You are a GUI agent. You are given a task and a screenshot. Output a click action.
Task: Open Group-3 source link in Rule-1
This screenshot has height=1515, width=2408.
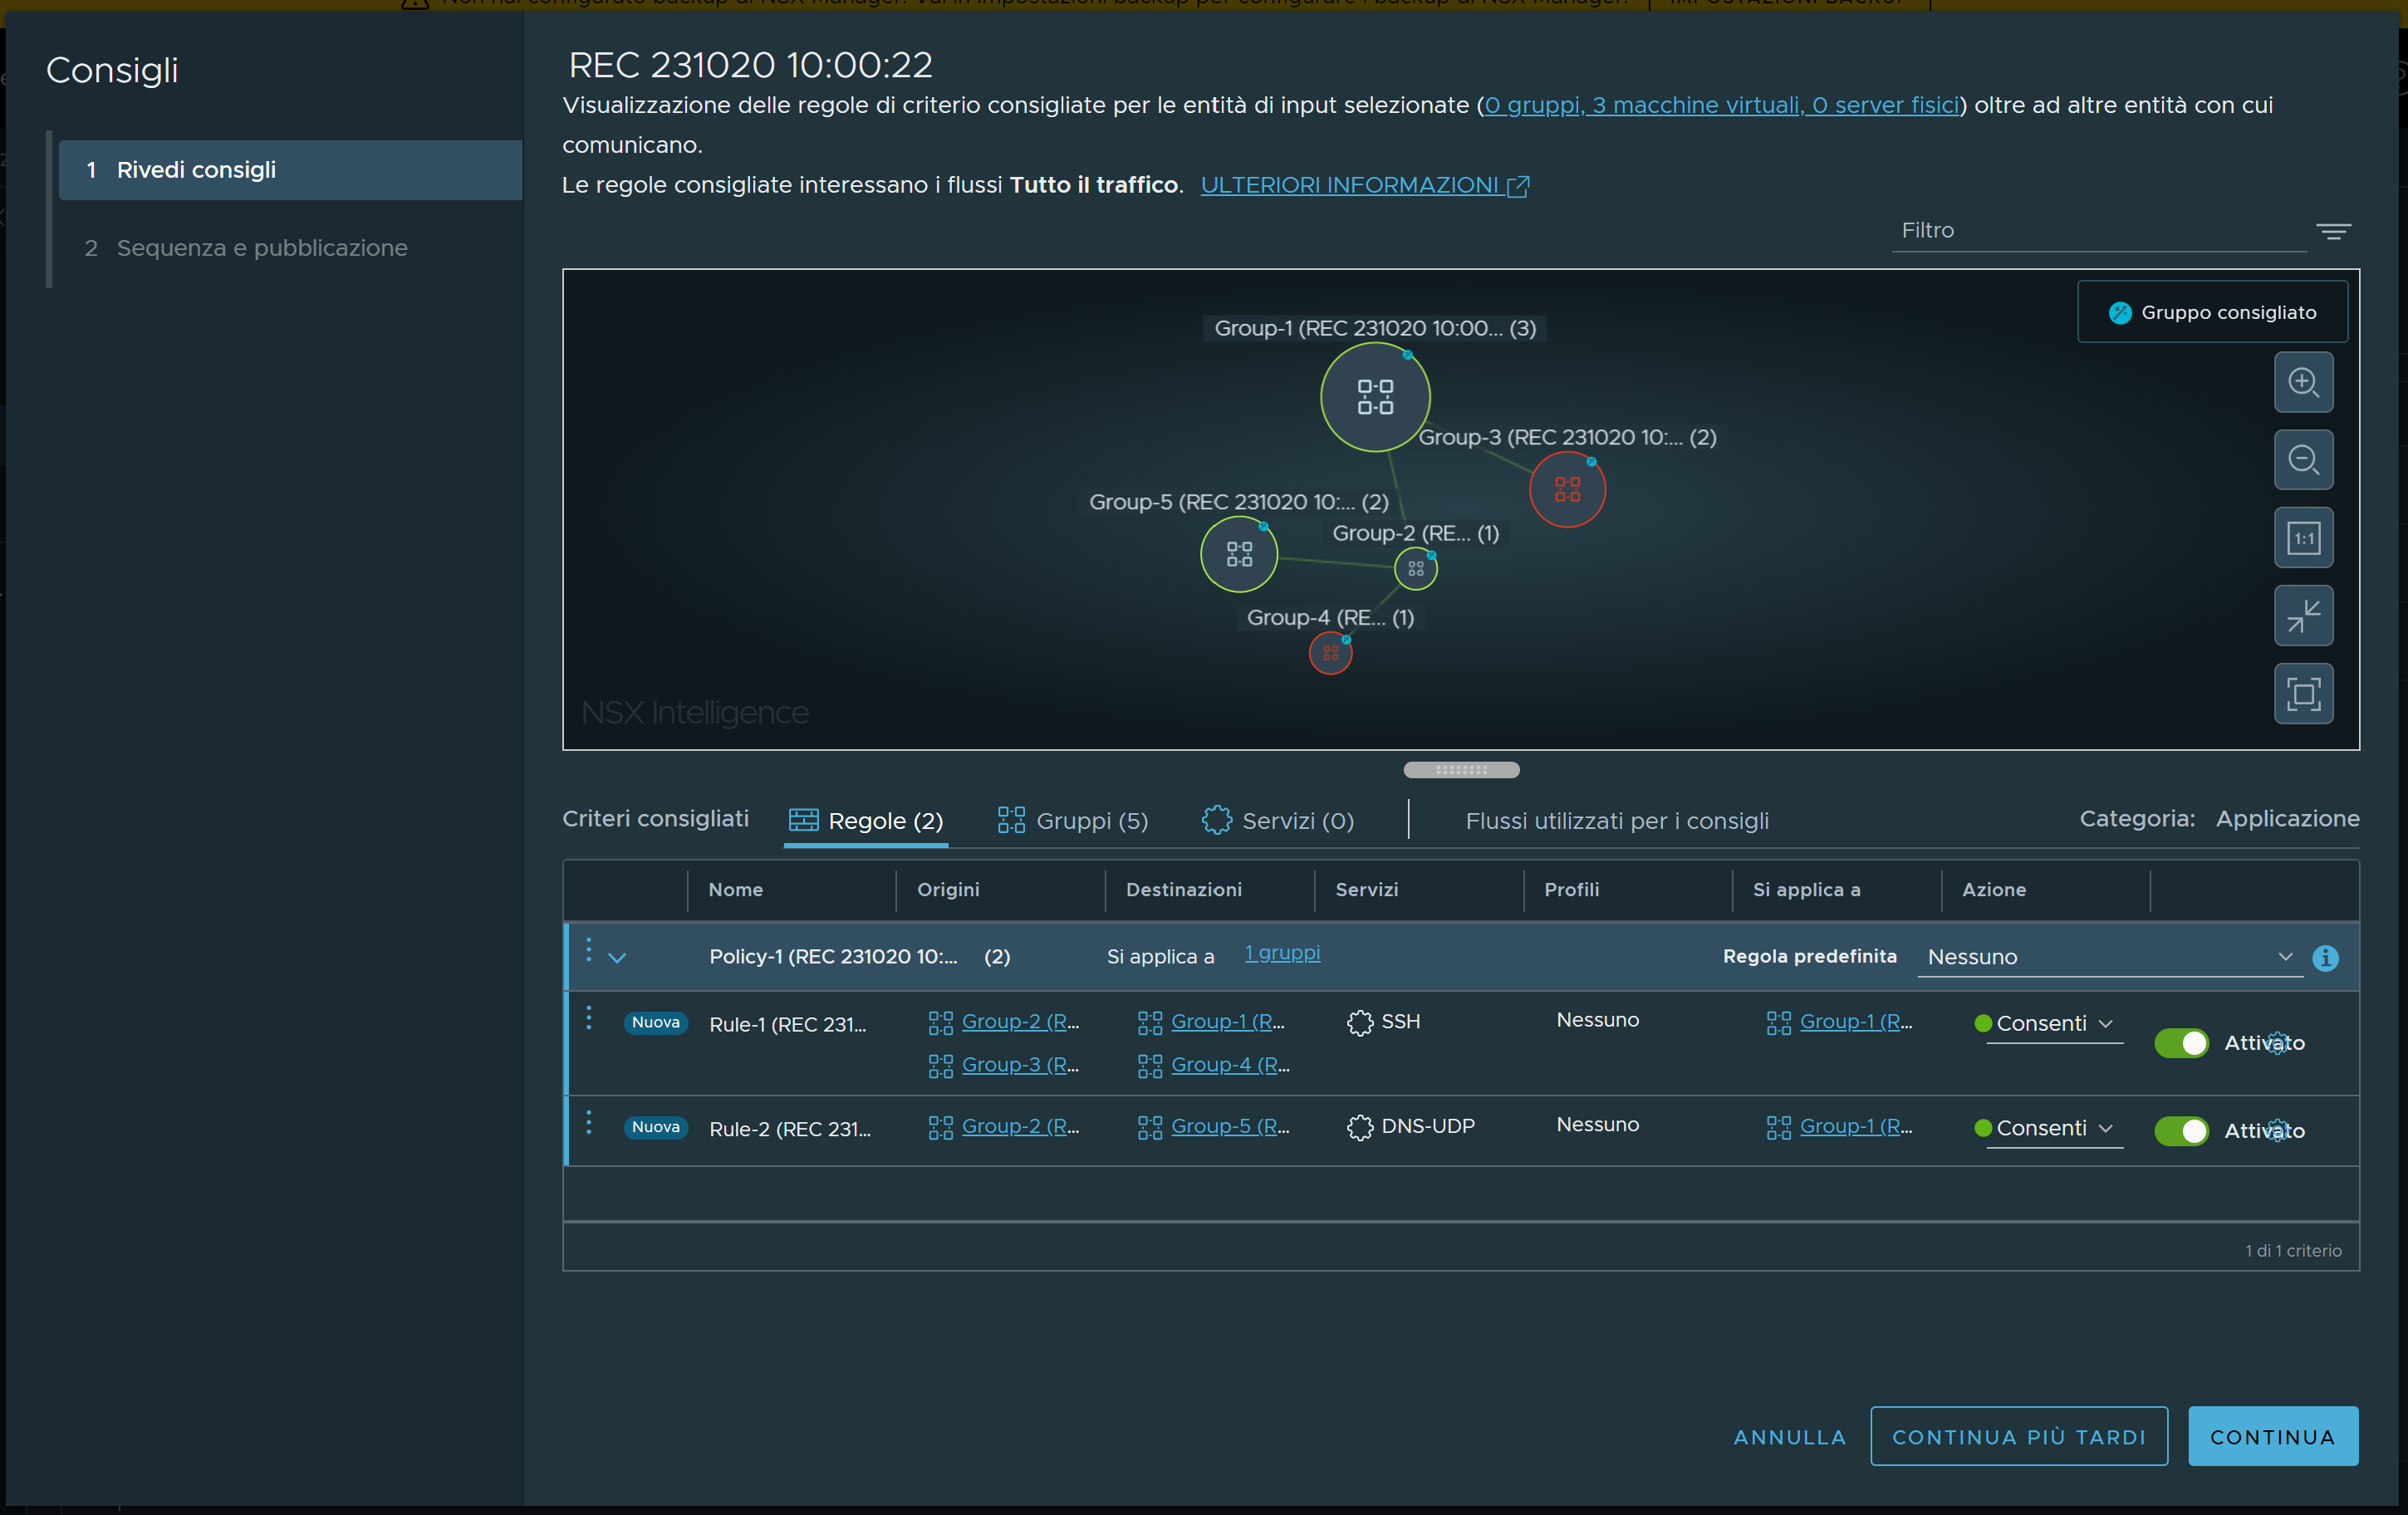click(1020, 1065)
